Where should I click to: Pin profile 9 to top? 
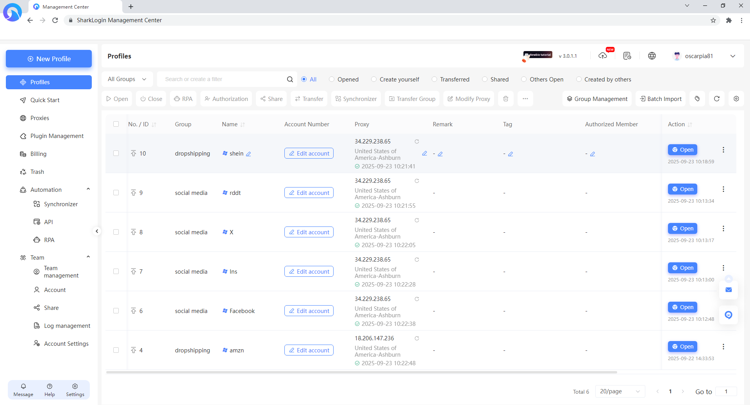tap(134, 193)
